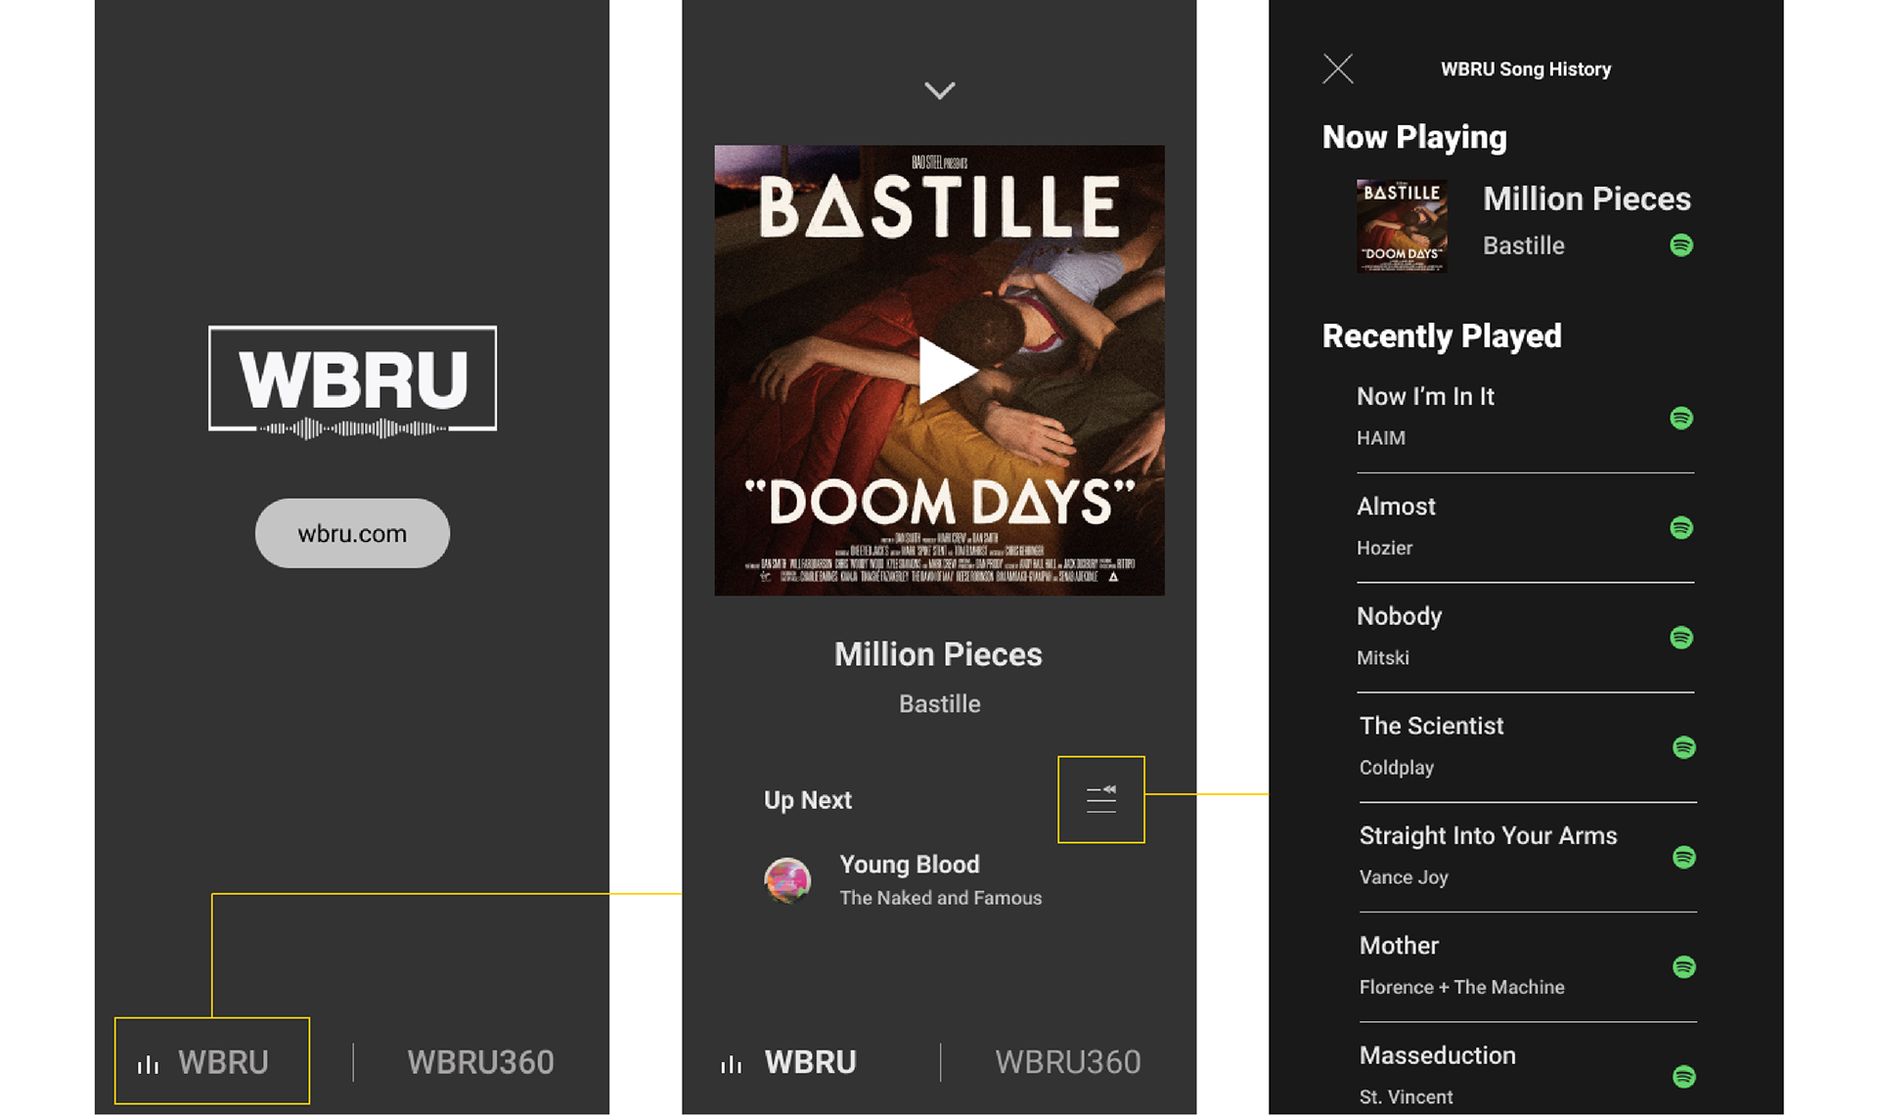Click the Million Pieces title in song history
Screen dimensions: 1878x1115
tap(1587, 199)
